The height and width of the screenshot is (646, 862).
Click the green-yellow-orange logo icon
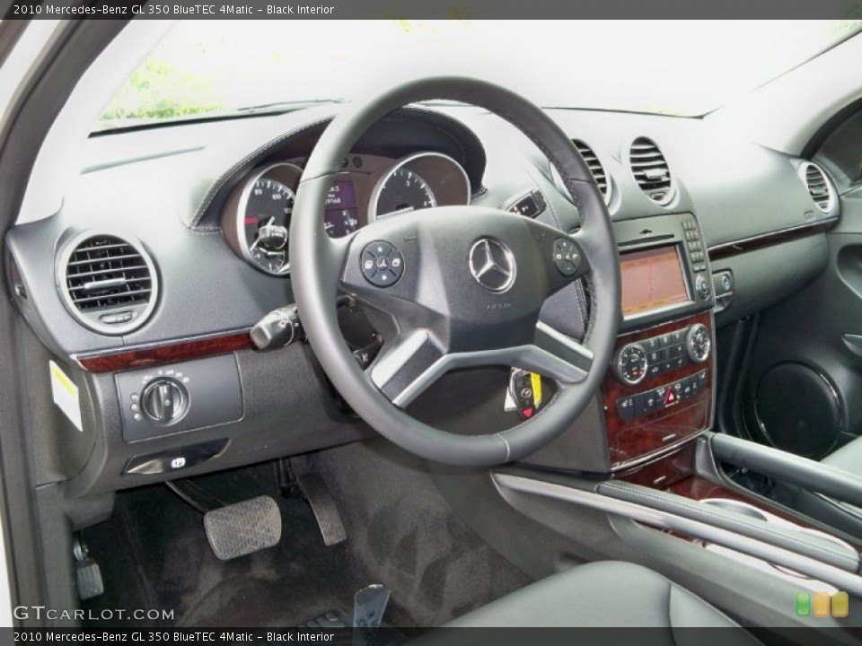click(822, 604)
